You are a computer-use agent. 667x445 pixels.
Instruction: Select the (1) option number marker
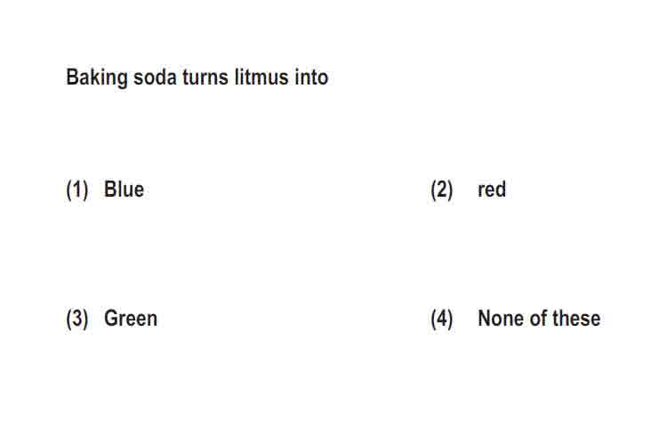pos(77,190)
